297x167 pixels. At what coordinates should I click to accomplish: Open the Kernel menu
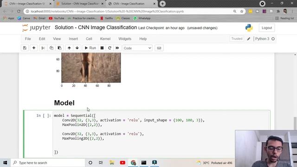pyautogui.click(x=105, y=39)
